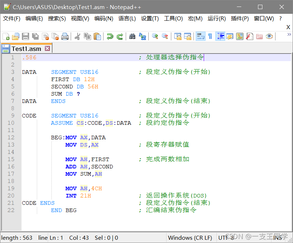
Task: Click the INS insert mode indicator
Action: (x=277, y=238)
